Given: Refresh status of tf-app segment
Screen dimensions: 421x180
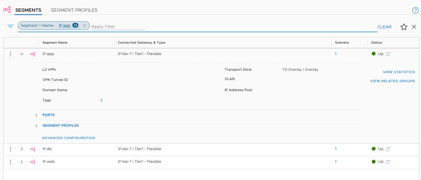Looking at the screenshot, I should [388, 54].
